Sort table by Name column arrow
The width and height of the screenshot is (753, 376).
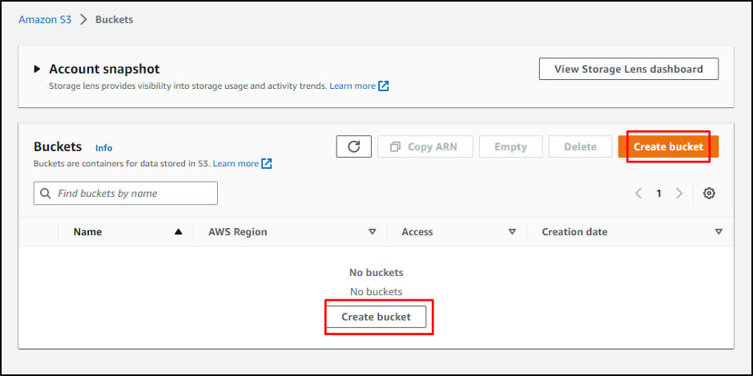pyautogui.click(x=178, y=232)
